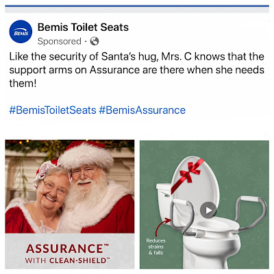Viewport: 274px width, 274px height.
Task: Click the white toilet bowl image
Action: pyautogui.click(x=211, y=243)
